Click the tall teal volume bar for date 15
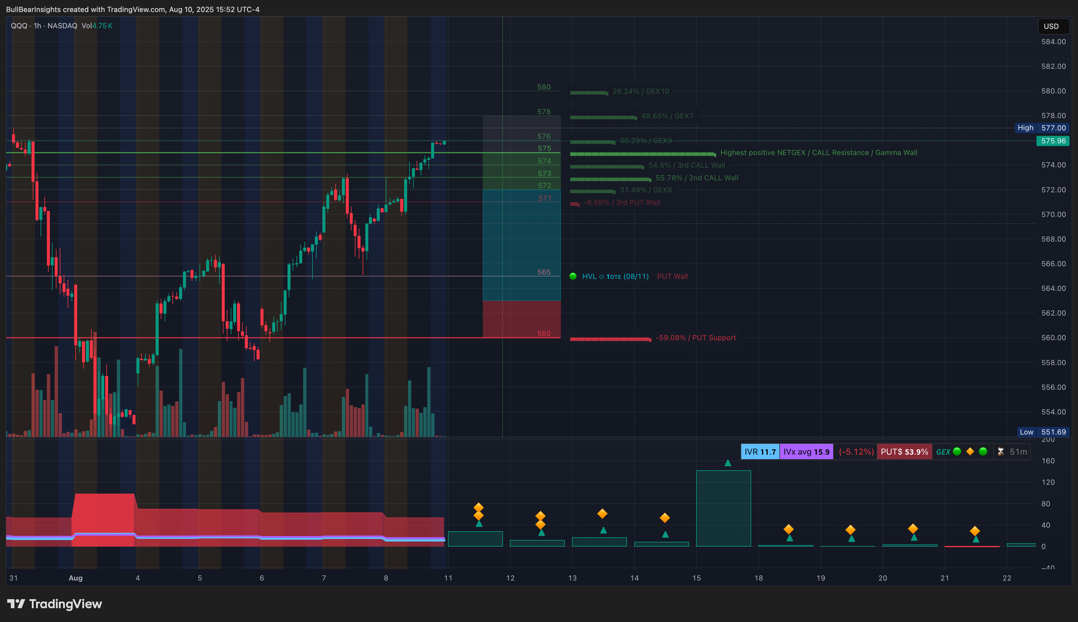1078x622 pixels. click(723, 508)
